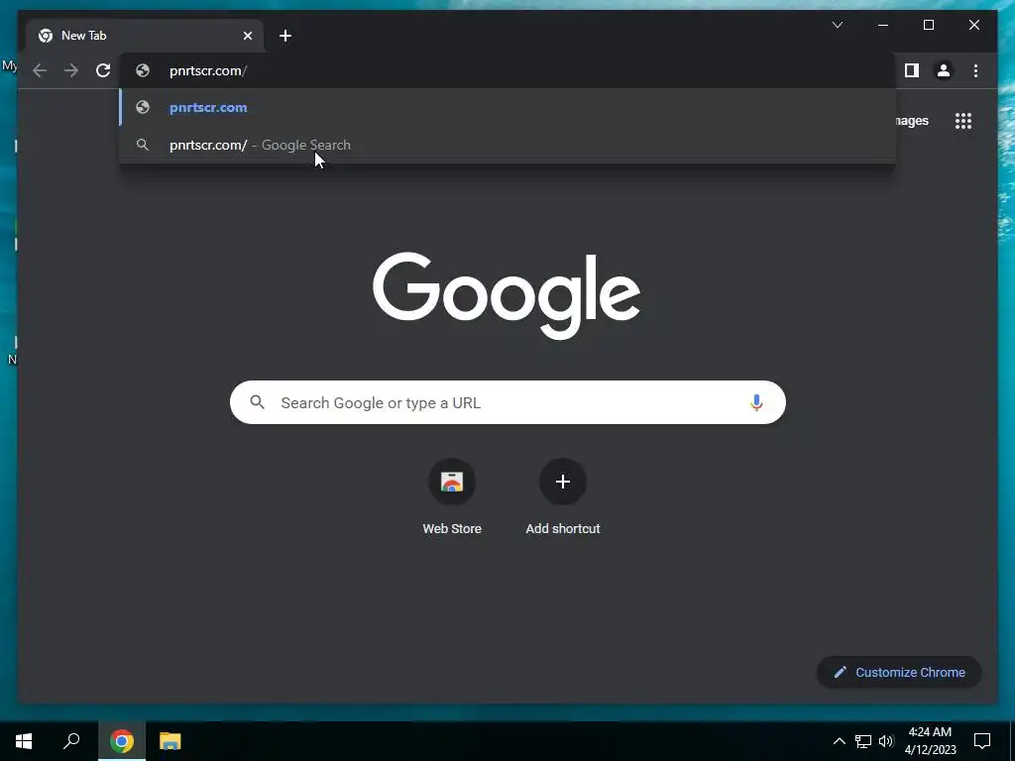
Task: Open a new tab with the plus button
Action: 285,36
